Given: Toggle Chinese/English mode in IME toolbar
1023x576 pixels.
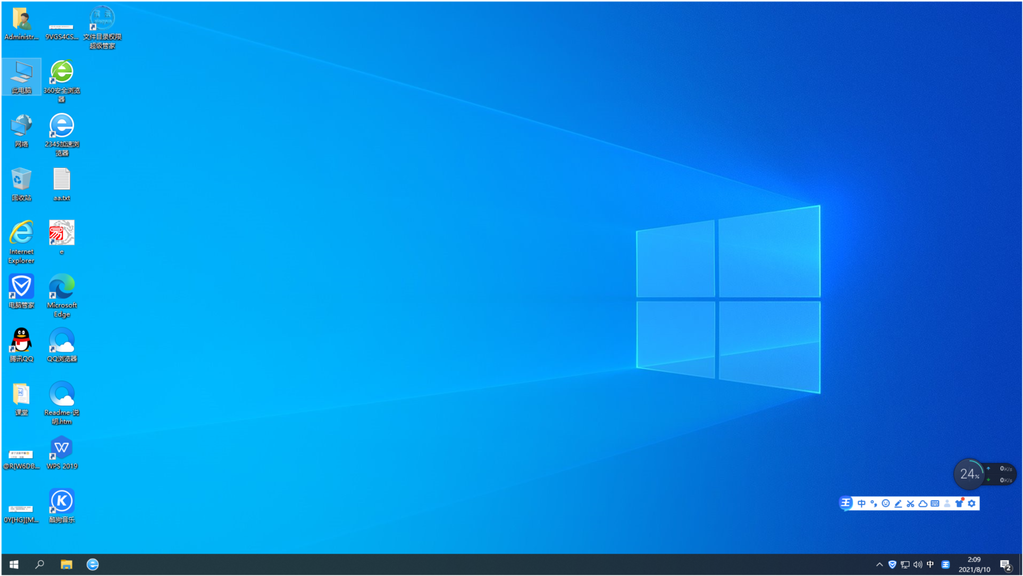Looking at the screenshot, I should coord(861,504).
